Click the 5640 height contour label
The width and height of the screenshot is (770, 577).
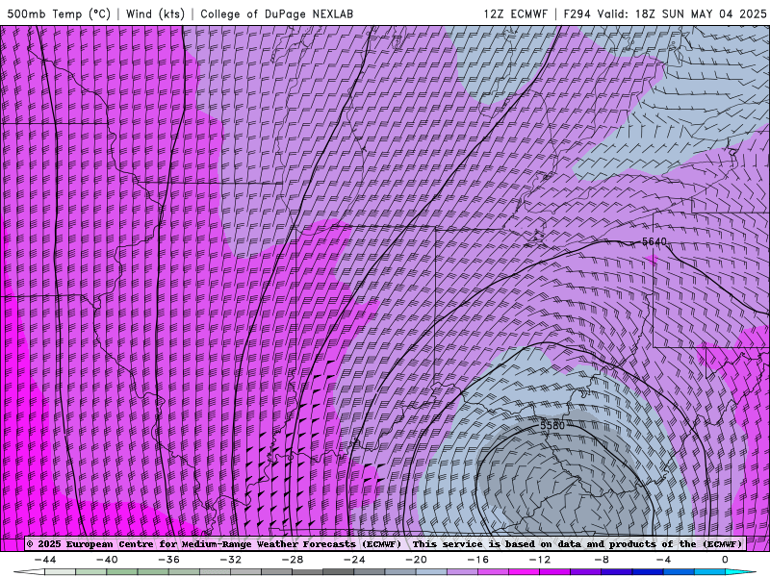(x=654, y=241)
